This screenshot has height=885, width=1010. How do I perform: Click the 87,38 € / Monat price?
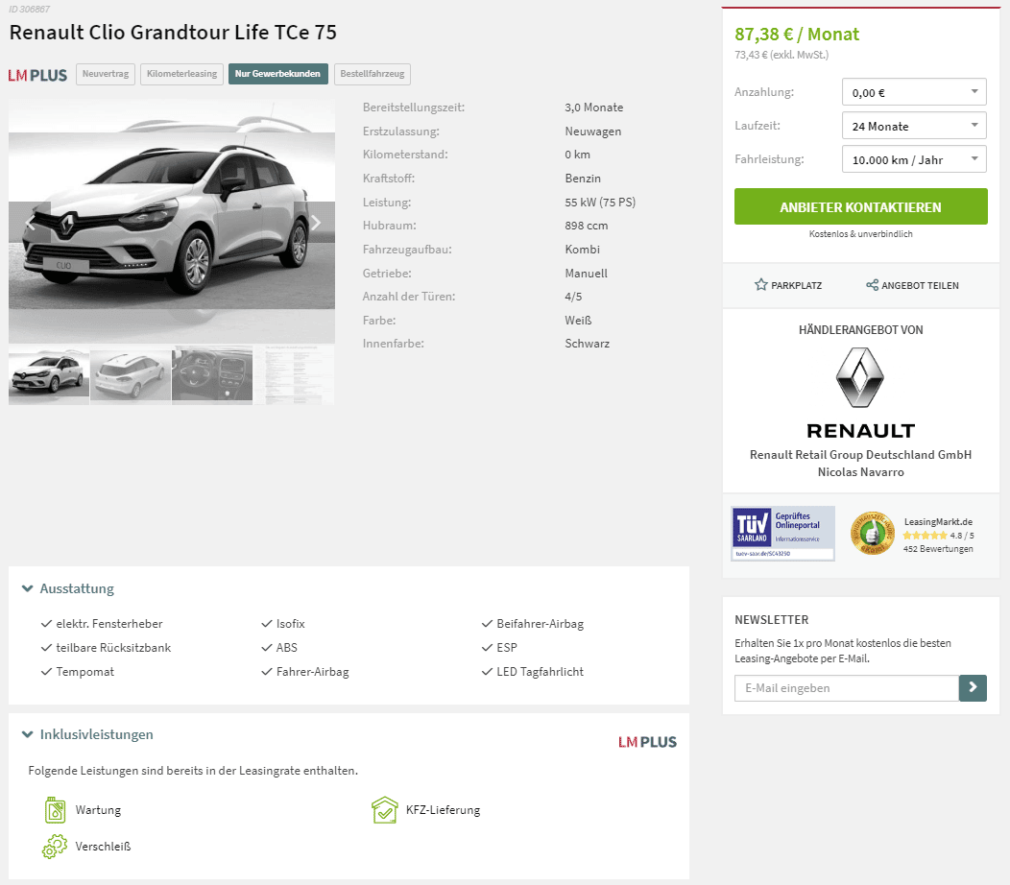797,35
